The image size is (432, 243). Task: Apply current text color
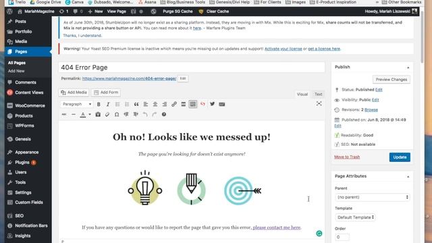point(82,114)
